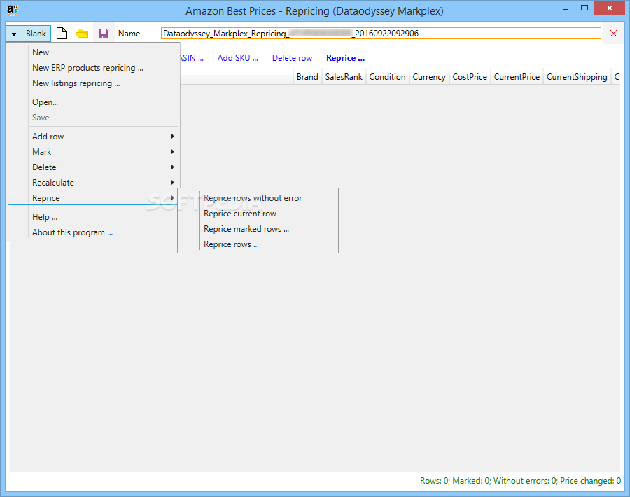Click into the Name input field

click(x=381, y=34)
